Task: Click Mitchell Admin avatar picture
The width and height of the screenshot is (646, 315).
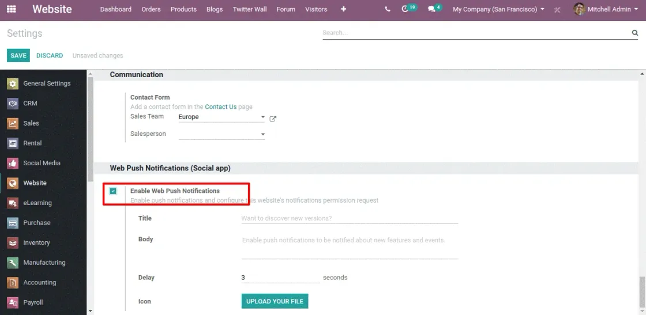Action: click(579, 9)
